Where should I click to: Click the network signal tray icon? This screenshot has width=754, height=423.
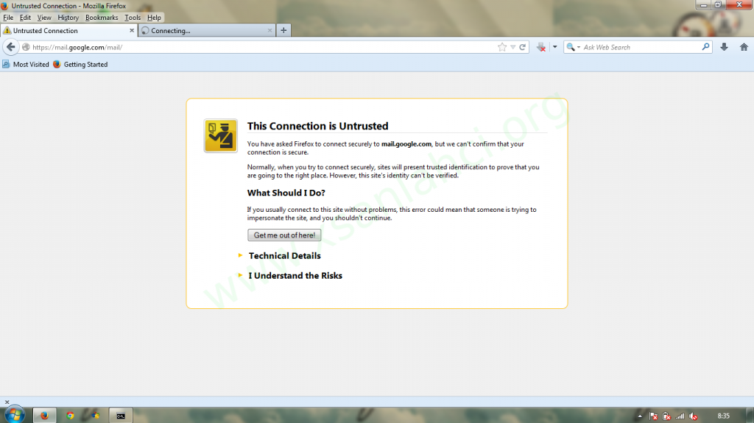tap(680, 416)
